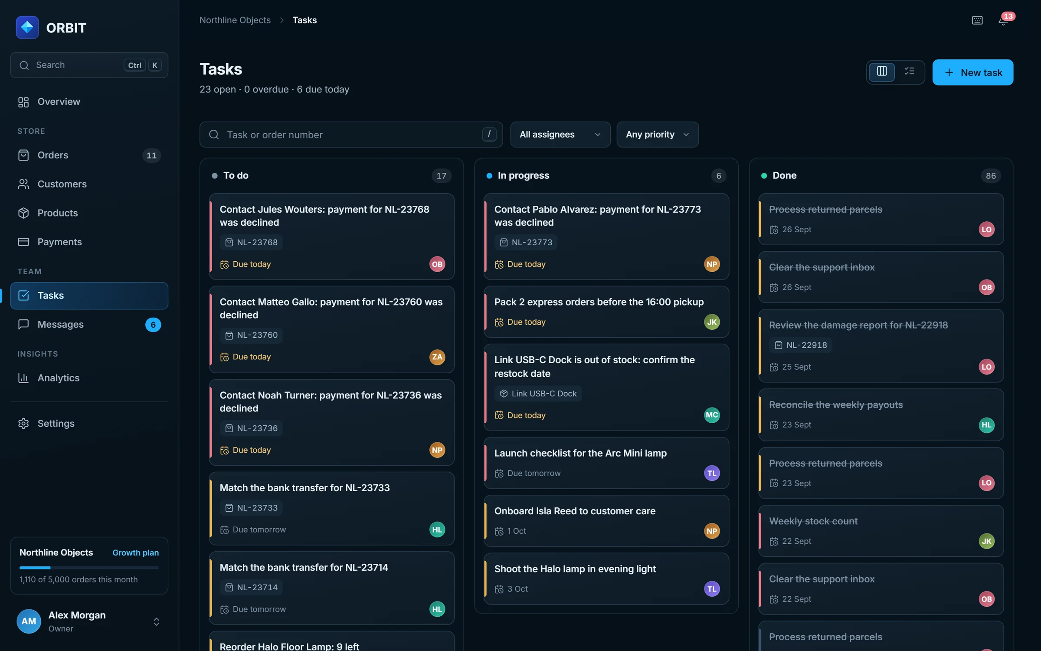Open the NL-22918 order tag

pos(800,345)
